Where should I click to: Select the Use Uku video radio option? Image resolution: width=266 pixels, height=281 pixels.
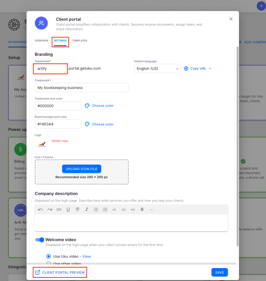[49, 257]
